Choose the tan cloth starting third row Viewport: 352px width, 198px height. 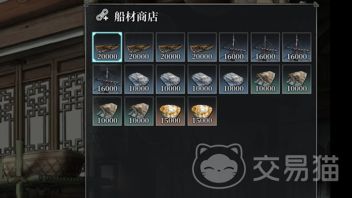tap(107, 111)
